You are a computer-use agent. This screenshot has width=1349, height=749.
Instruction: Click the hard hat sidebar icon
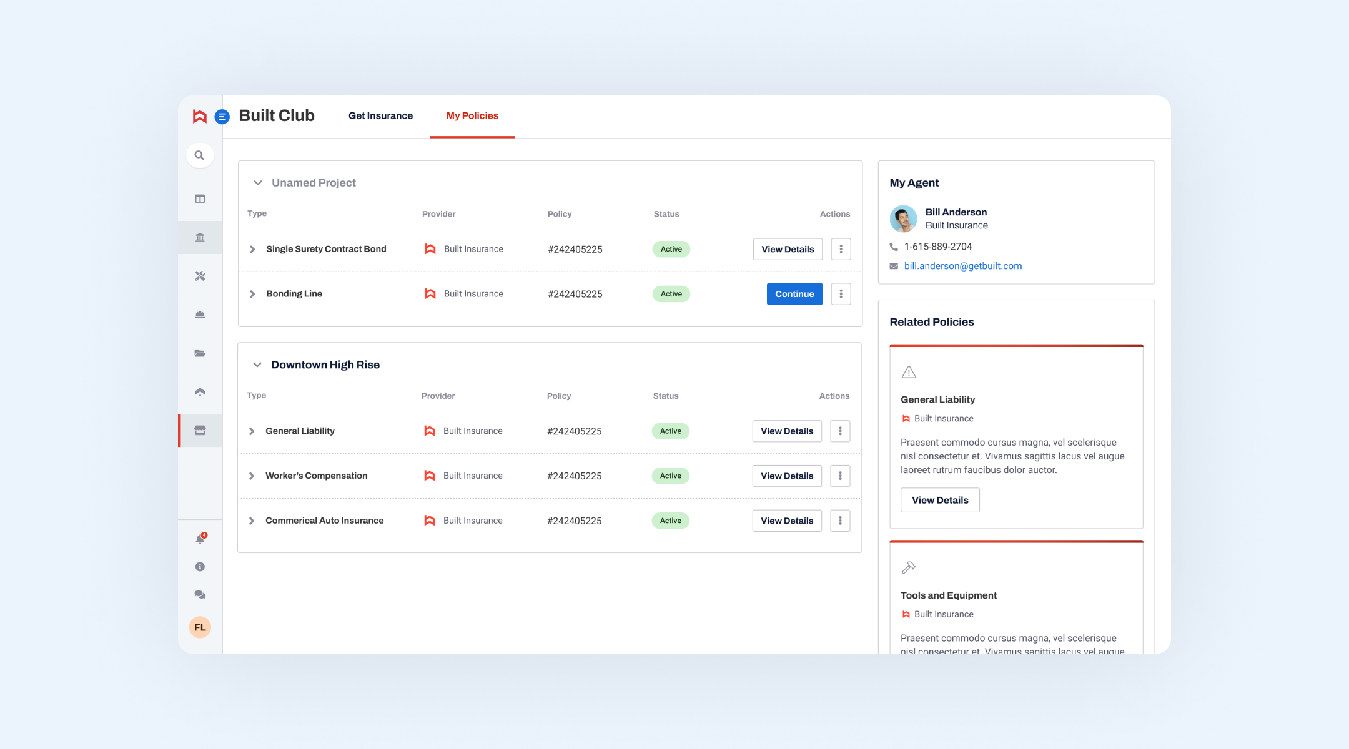pyautogui.click(x=200, y=315)
